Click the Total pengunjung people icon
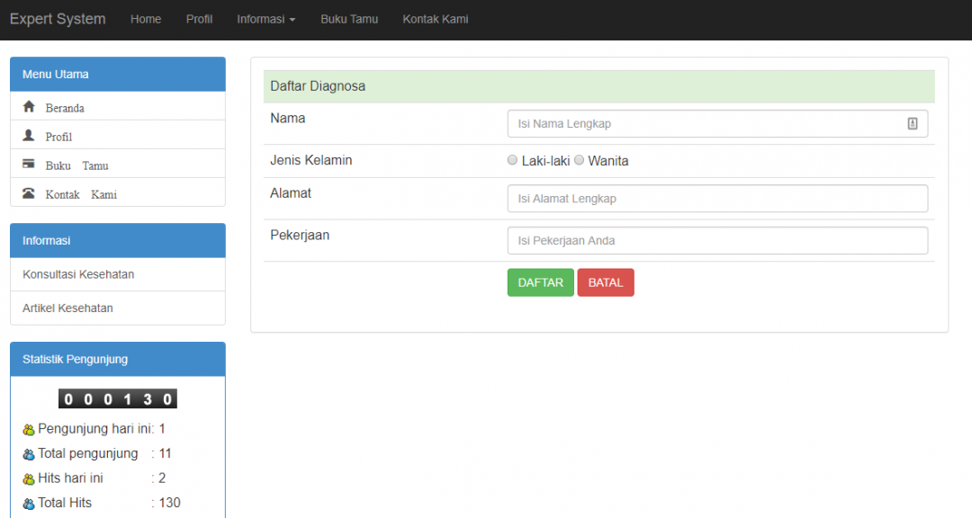Screen dimensions: 972x518 29,454
